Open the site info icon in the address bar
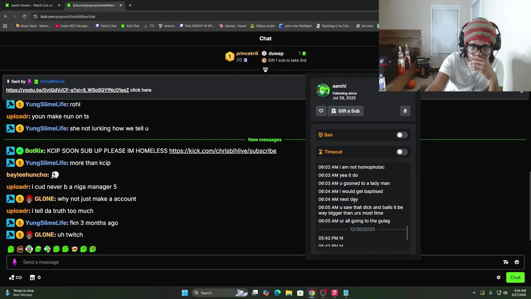The height and width of the screenshot is (299, 531). pos(35,16)
